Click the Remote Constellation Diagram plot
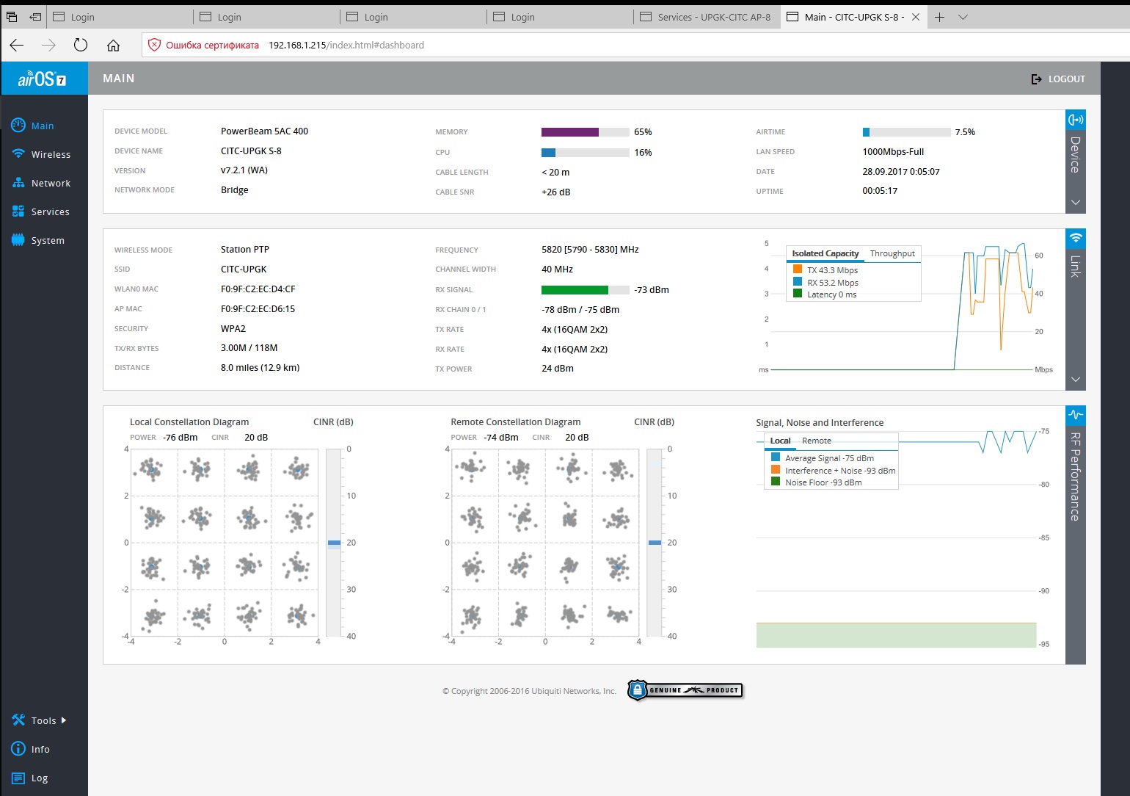 (x=545, y=543)
